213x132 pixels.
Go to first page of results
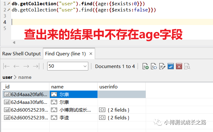tap(6, 66)
